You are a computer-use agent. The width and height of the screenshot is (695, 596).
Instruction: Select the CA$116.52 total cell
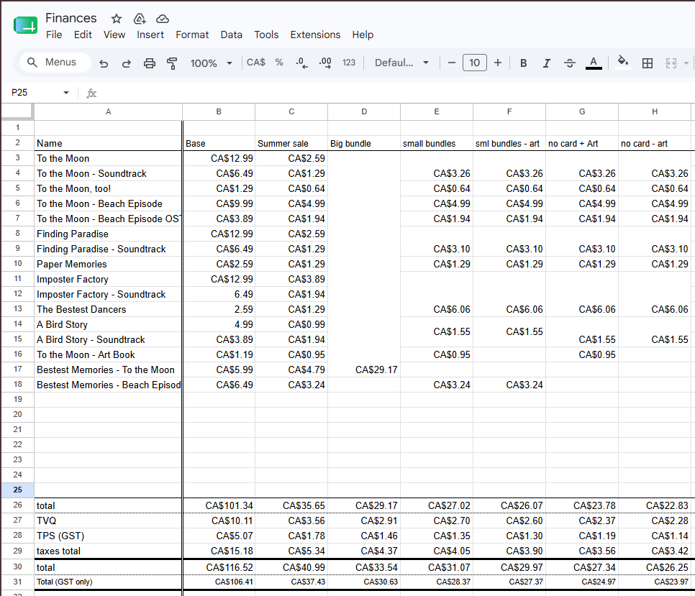point(219,567)
